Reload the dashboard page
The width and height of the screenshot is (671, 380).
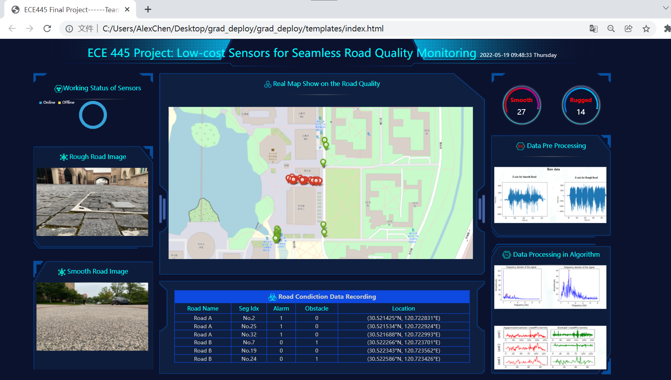[47, 28]
